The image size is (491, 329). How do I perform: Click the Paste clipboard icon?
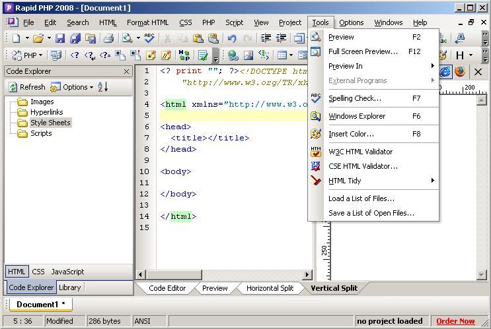pyautogui.click(x=198, y=38)
